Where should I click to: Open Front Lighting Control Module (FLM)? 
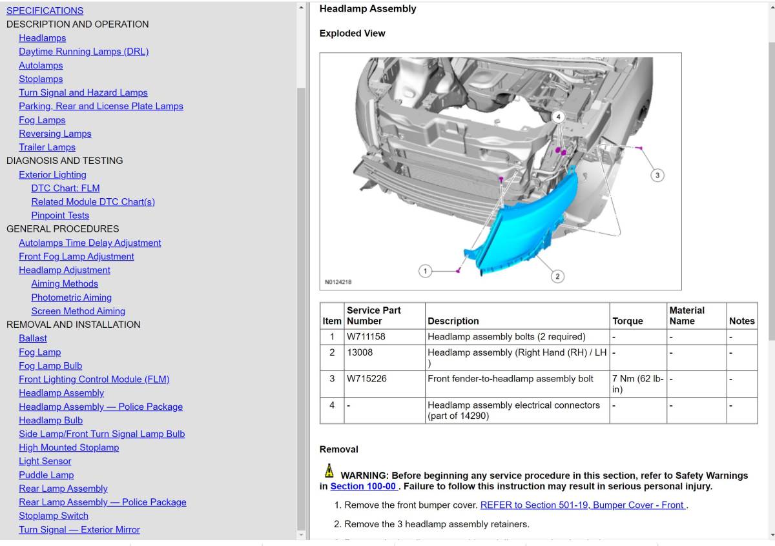(94, 379)
